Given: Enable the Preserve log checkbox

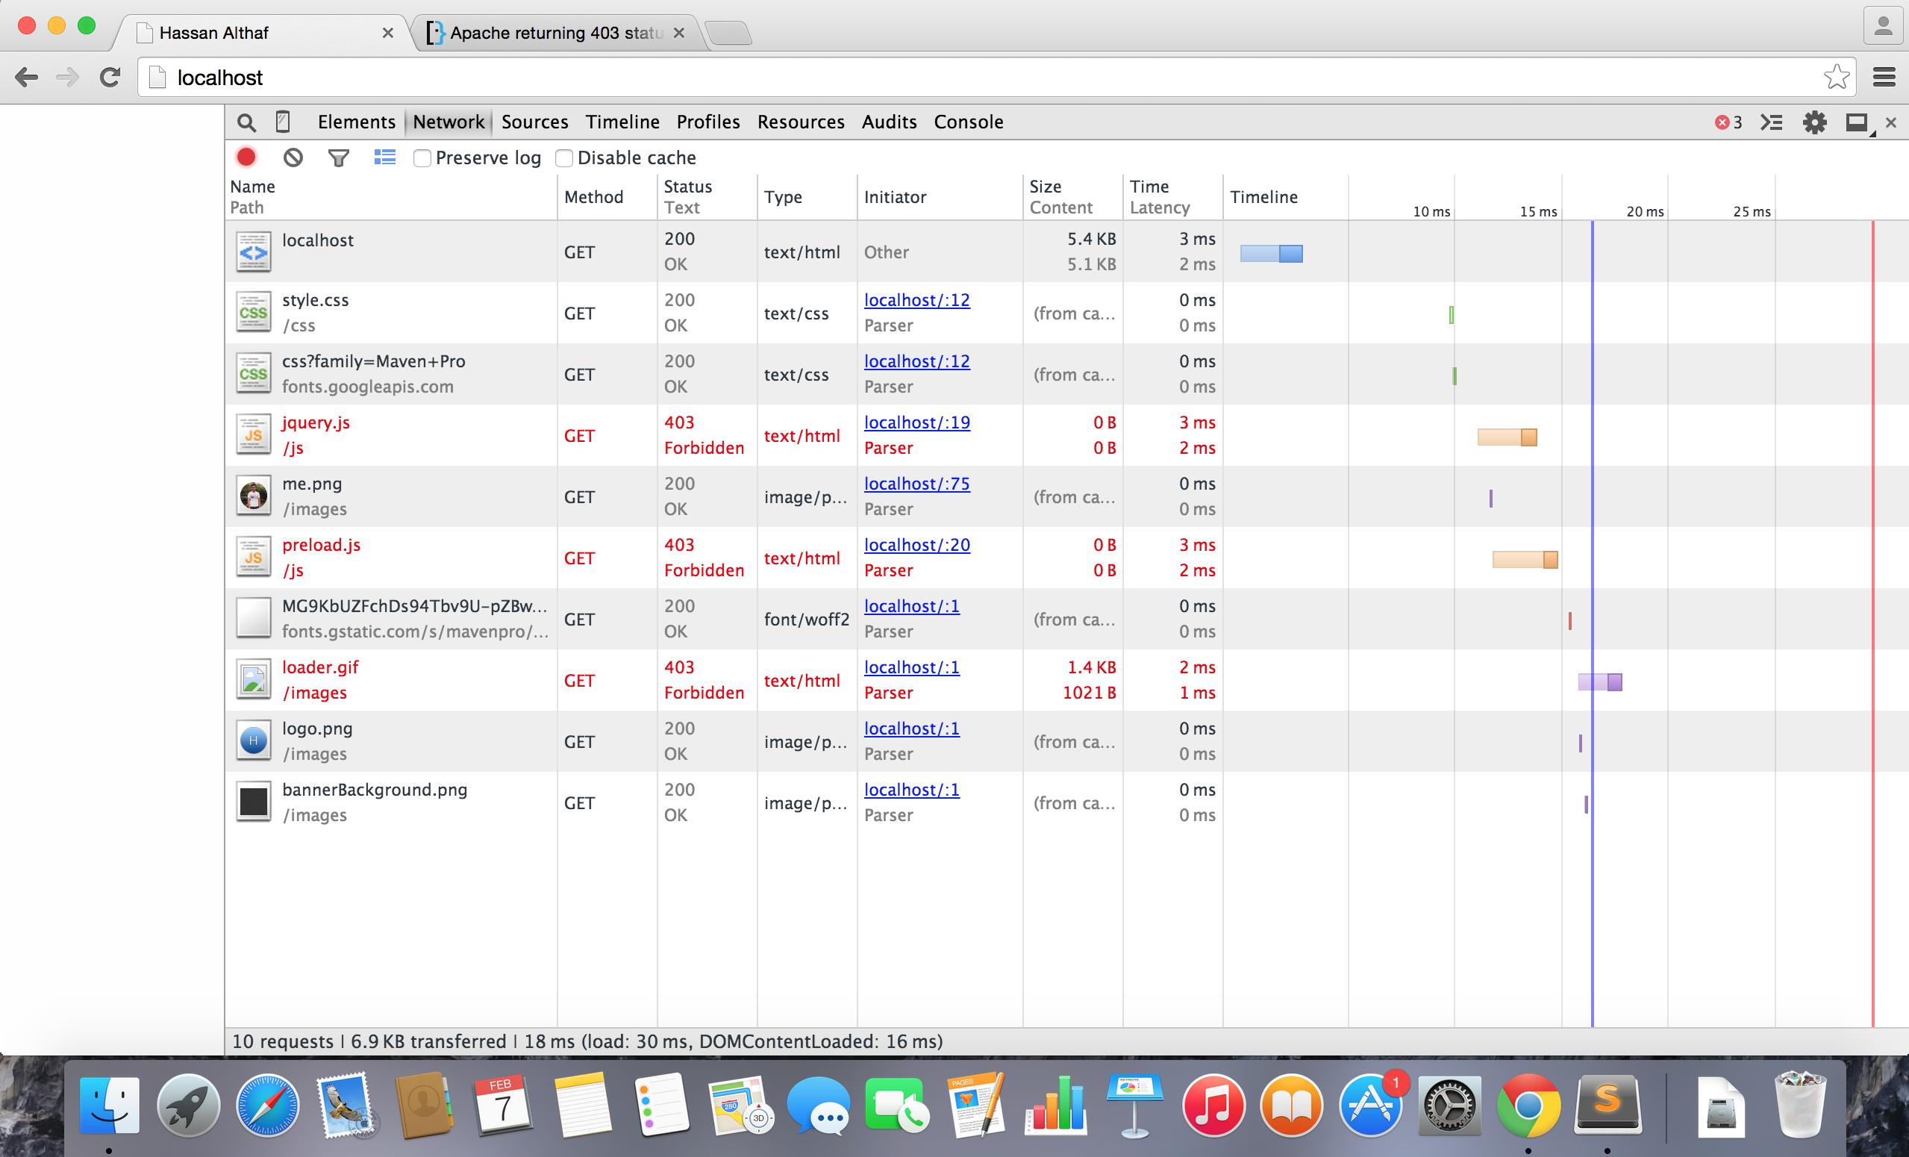Looking at the screenshot, I should (422, 158).
